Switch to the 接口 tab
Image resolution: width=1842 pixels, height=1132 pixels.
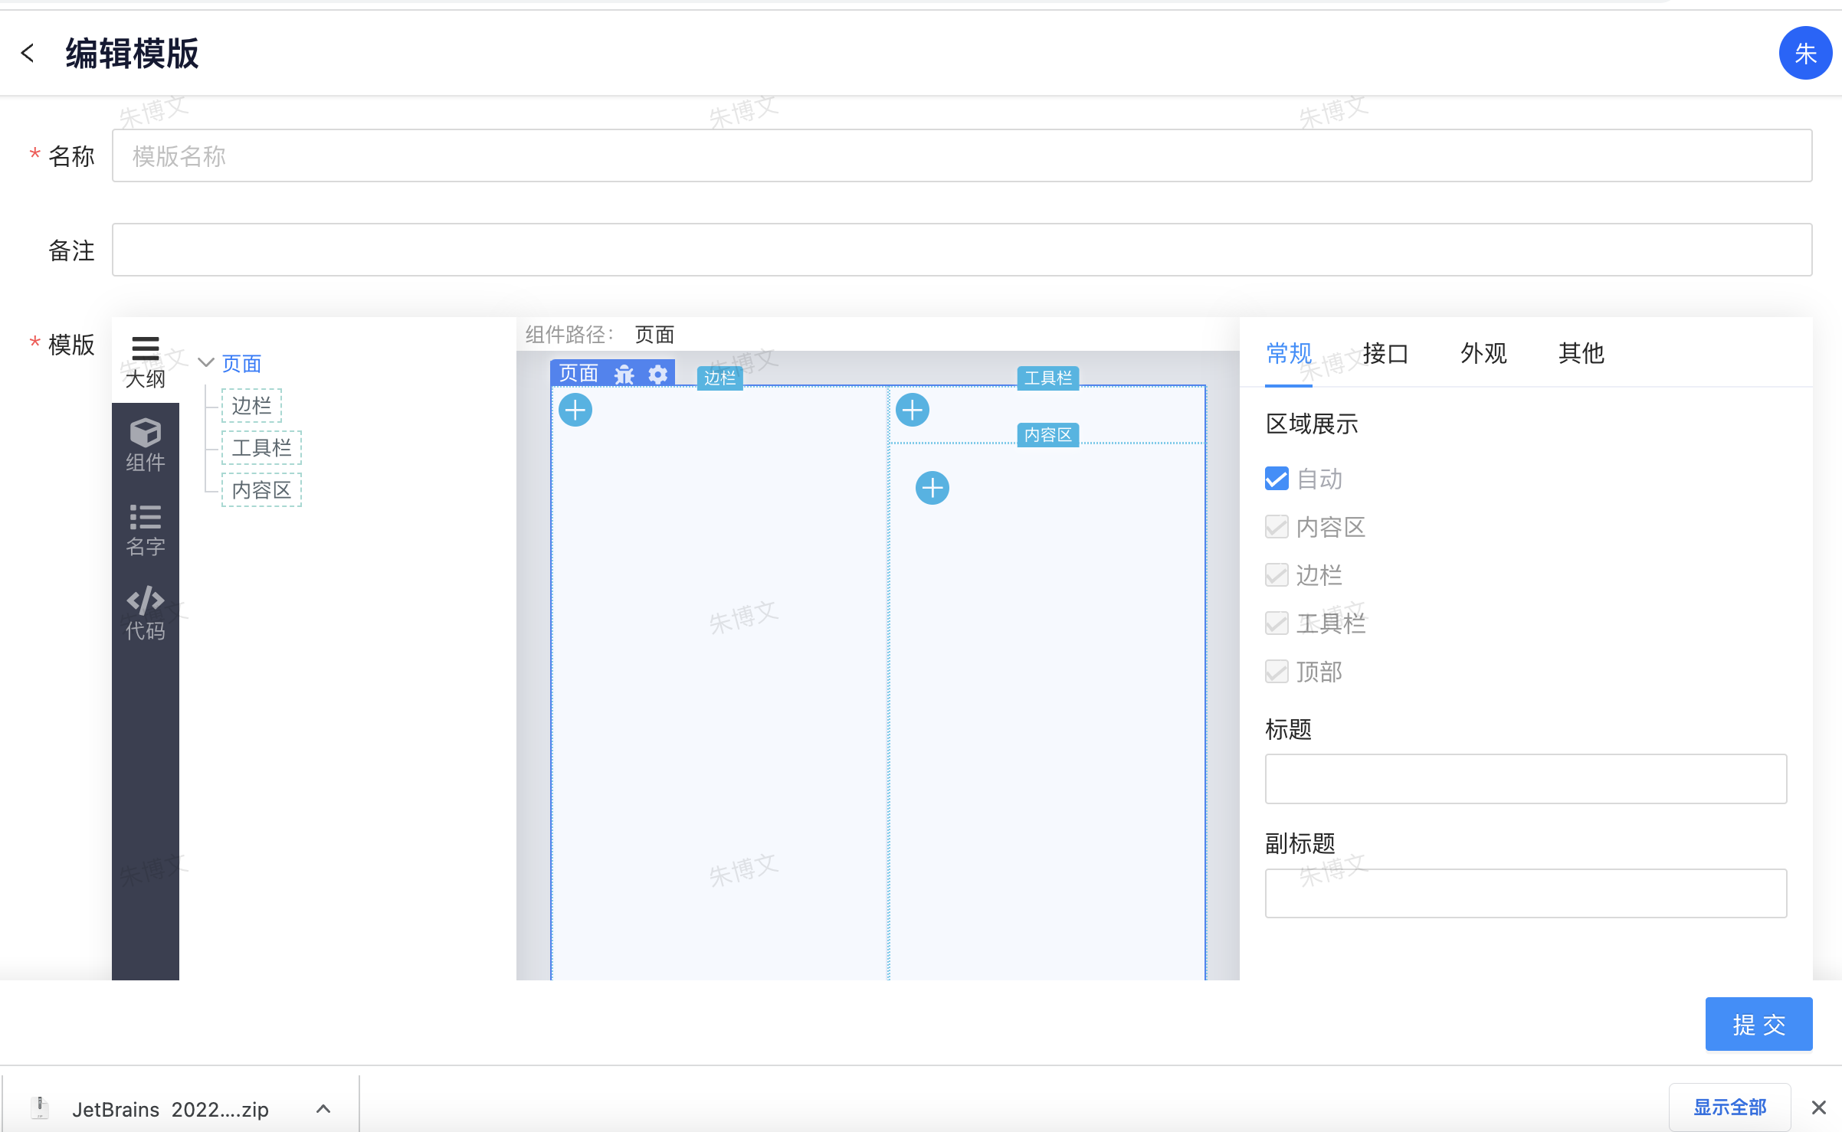[1385, 353]
